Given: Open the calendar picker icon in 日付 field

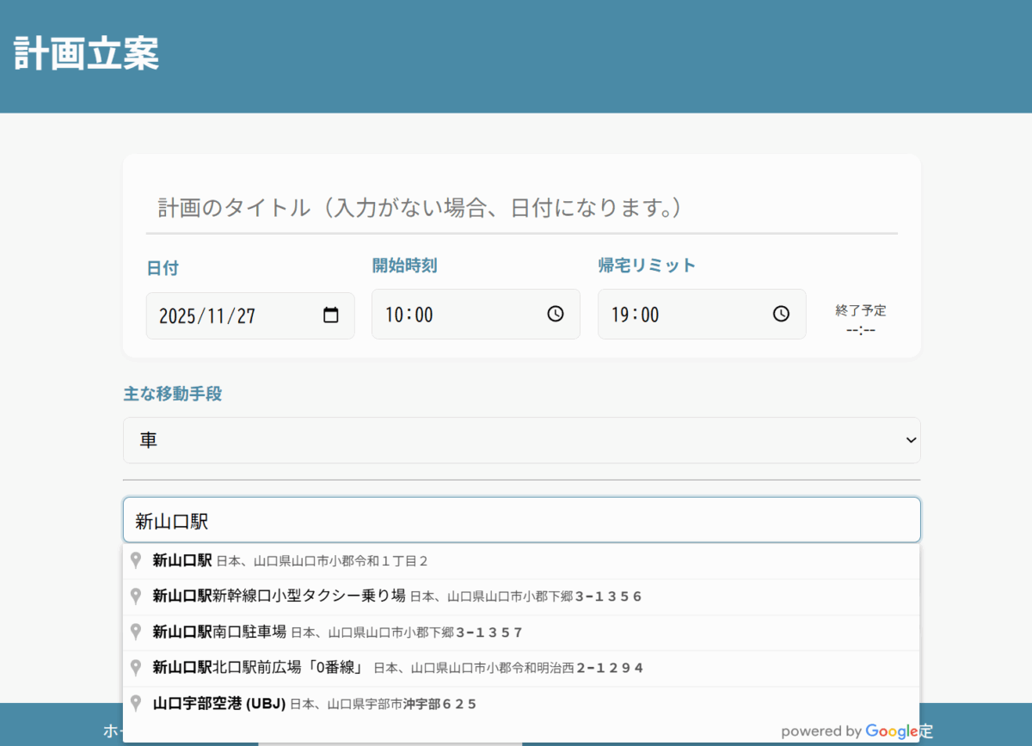Looking at the screenshot, I should [331, 315].
